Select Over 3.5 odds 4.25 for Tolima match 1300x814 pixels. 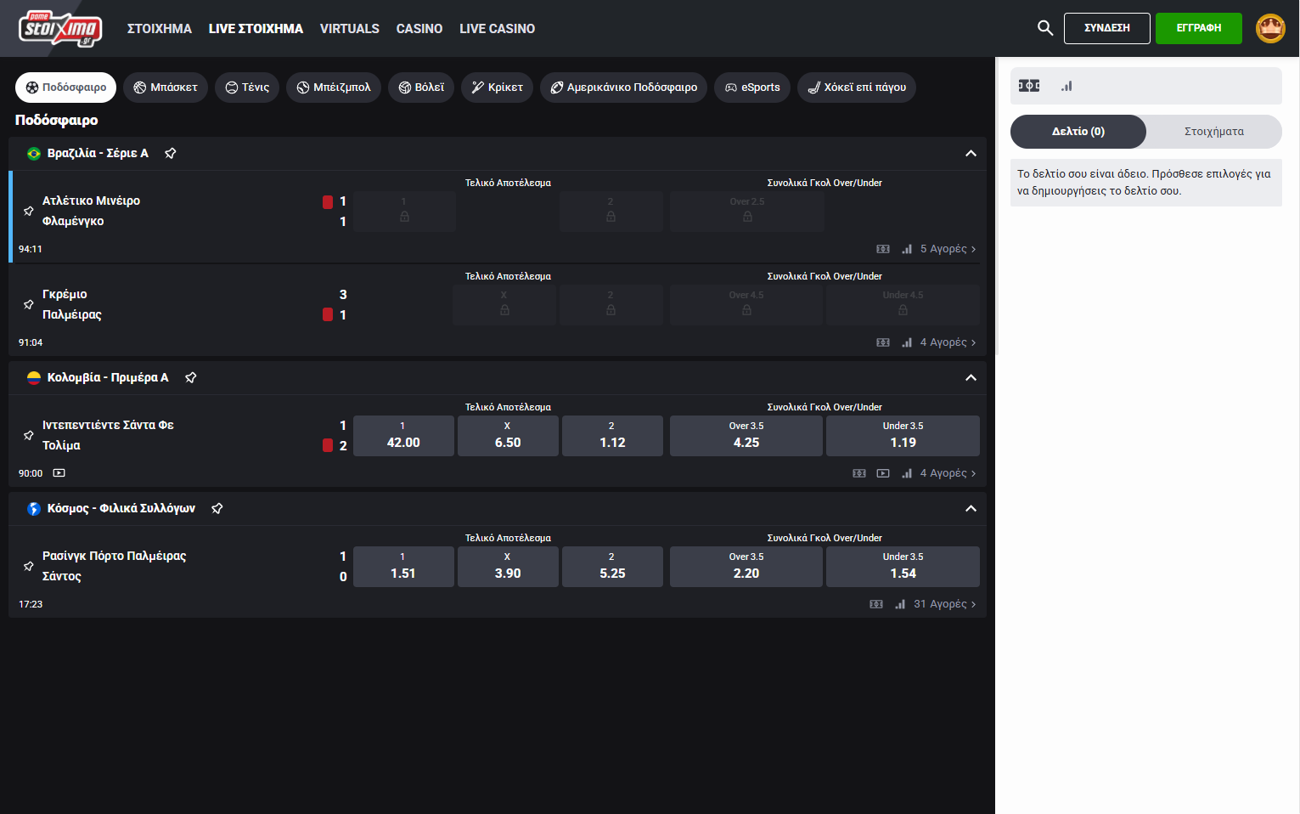tap(746, 435)
